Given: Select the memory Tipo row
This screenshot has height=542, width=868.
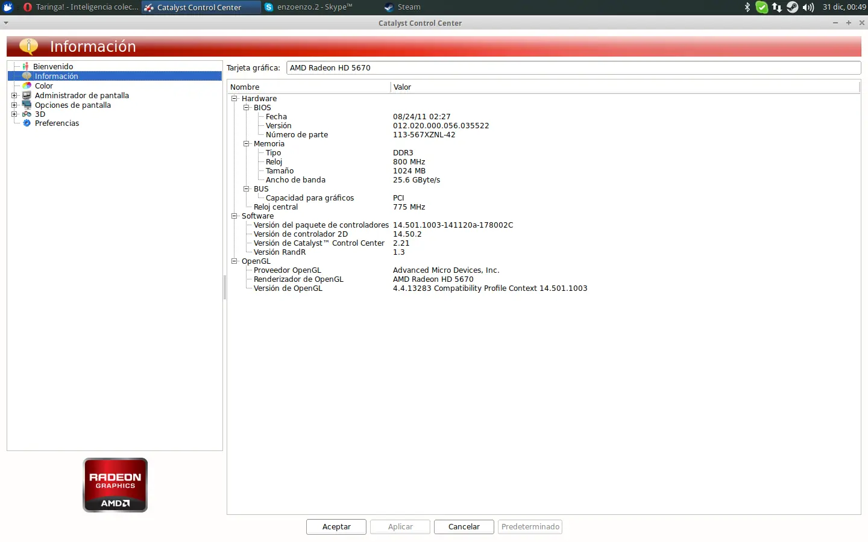Looking at the screenshot, I should coord(542,152).
